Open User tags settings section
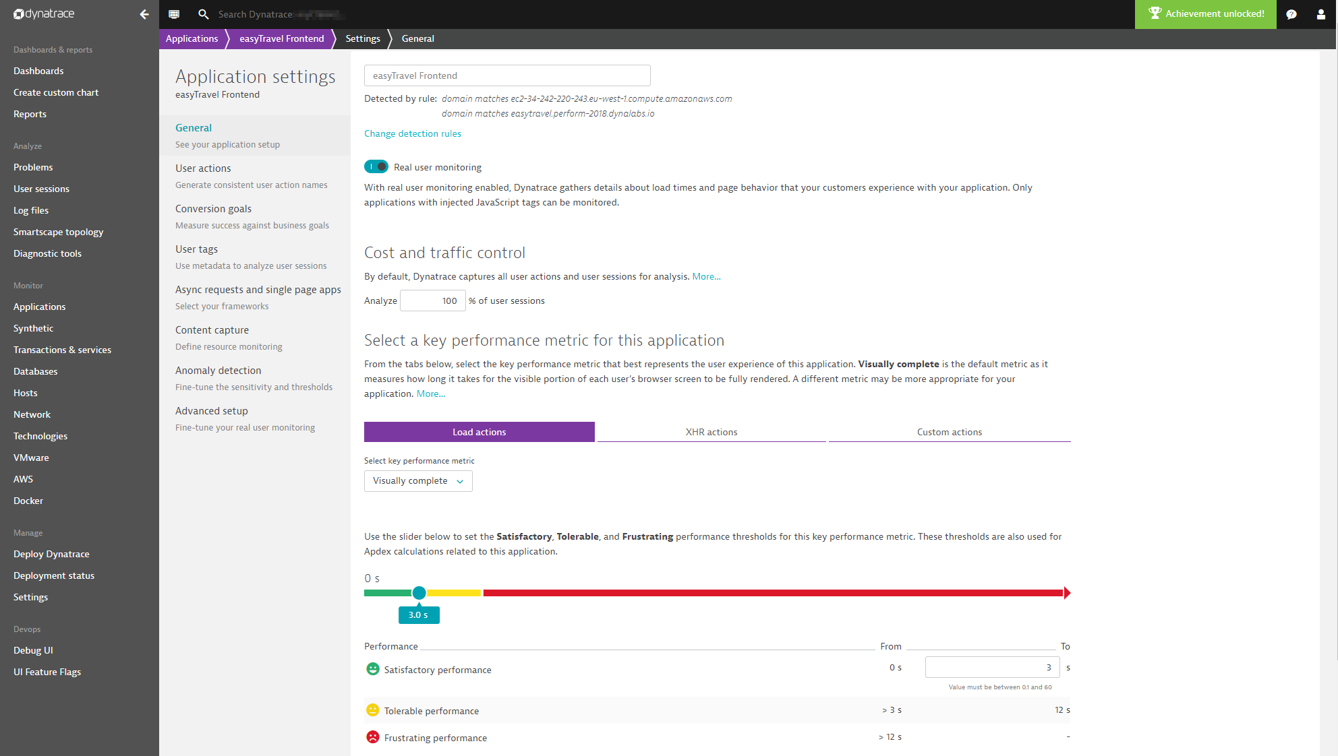 click(x=255, y=257)
